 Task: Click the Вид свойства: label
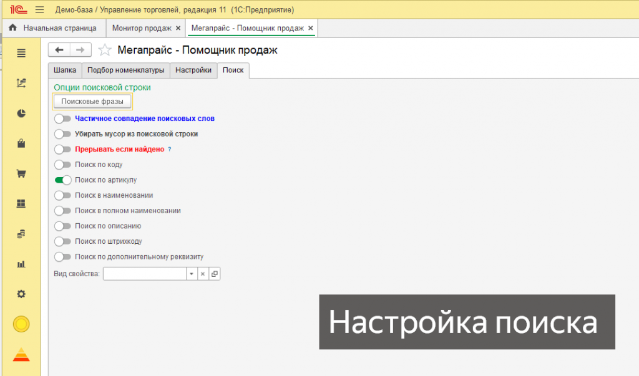[x=77, y=274]
